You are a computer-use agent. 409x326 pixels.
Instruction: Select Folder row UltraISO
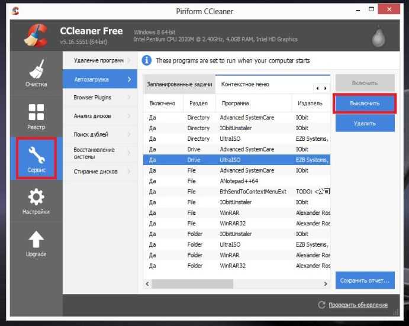[x=237, y=244]
